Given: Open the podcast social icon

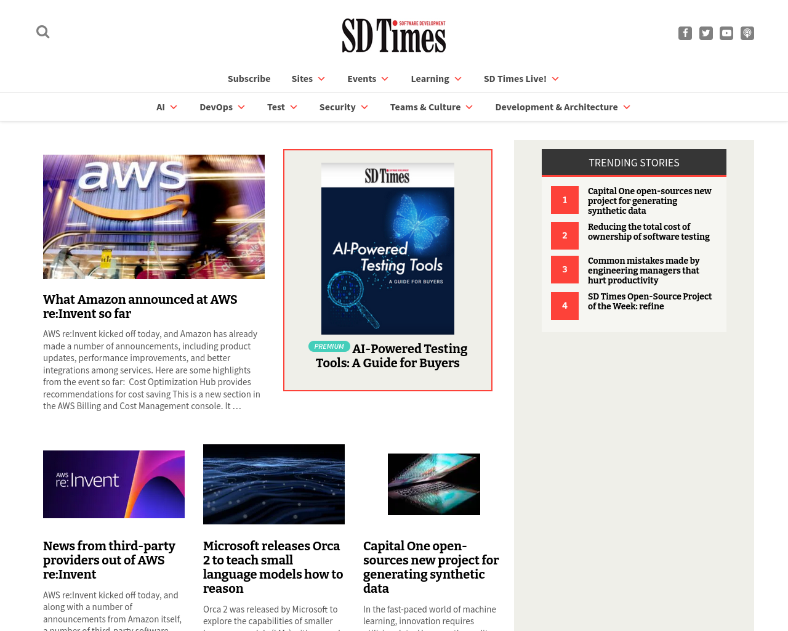Looking at the screenshot, I should pos(747,33).
